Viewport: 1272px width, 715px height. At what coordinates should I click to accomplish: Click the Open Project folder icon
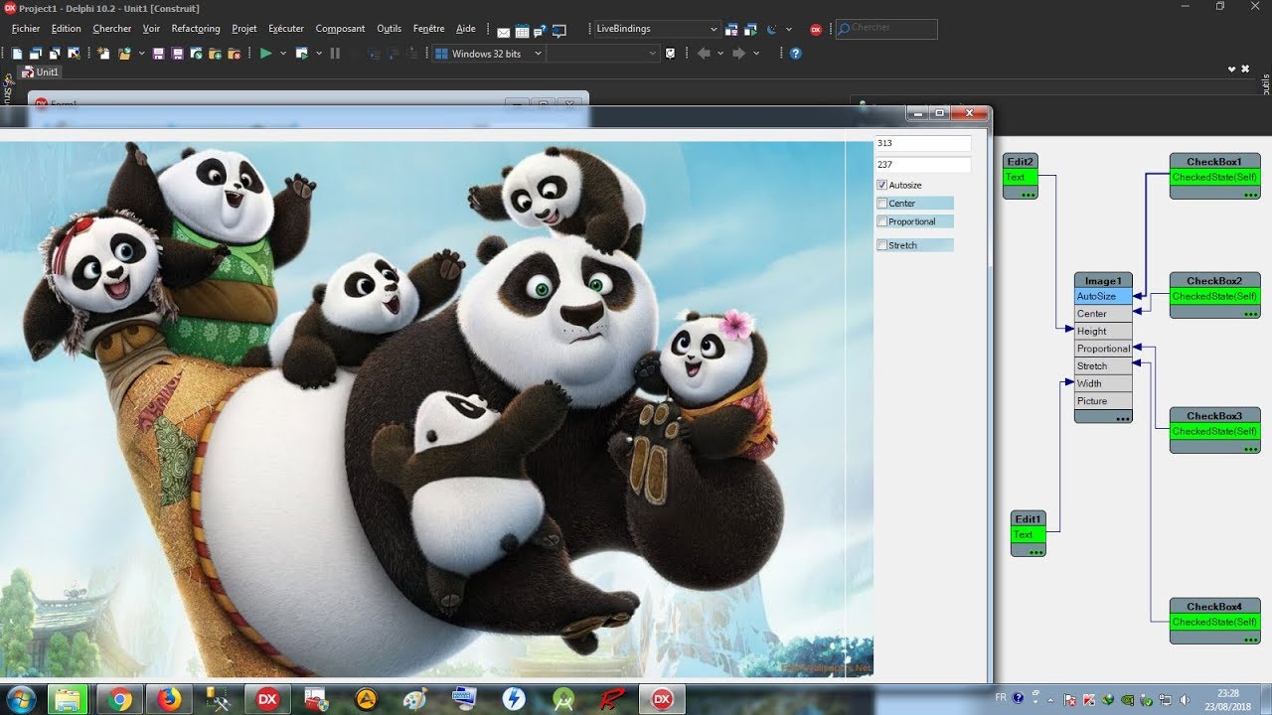[125, 54]
